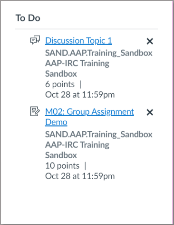Click the To Do heading
The height and width of the screenshot is (225, 174).
(x=28, y=18)
